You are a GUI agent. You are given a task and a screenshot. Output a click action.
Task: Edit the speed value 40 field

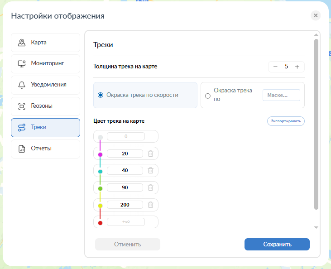pyautogui.click(x=125, y=170)
